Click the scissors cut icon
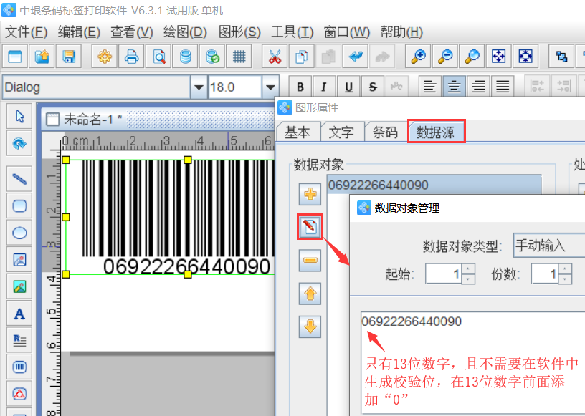The height and width of the screenshot is (416, 585). (x=275, y=56)
